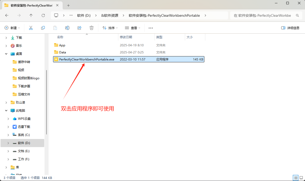Viewport: 305px width, 181px height.
Task: Go up one folder level arrow
Action: point(31,16)
